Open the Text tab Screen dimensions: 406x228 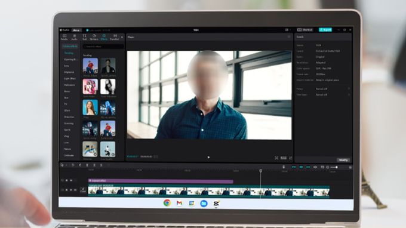tap(84, 37)
